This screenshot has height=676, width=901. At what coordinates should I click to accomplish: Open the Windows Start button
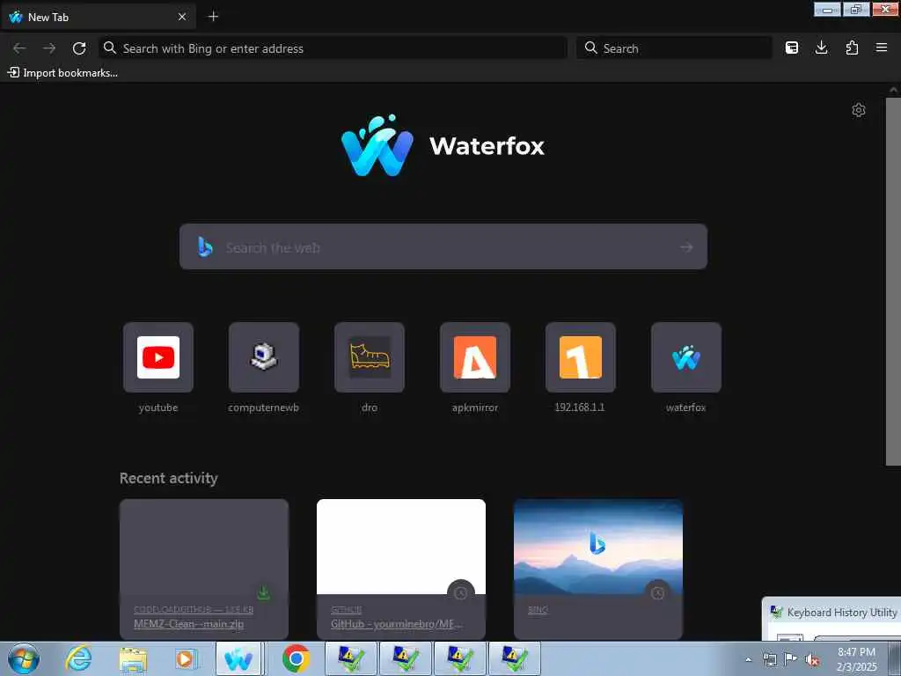(x=24, y=658)
